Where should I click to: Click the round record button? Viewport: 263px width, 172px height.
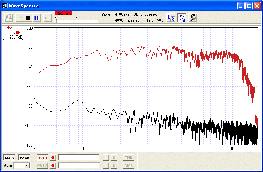[x=47, y=18]
